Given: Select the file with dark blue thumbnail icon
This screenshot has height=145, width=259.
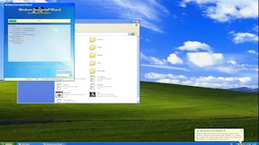Looking at the screenshot, I should click(93, 94).
